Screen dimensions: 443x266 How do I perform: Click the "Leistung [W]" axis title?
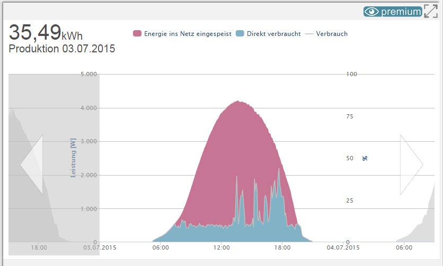pos(73,158)
